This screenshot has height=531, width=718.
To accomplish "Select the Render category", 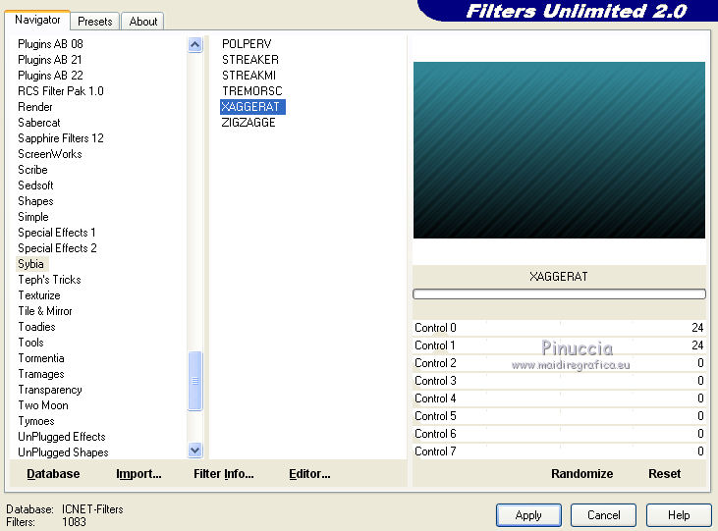I will [x=34, y=107].
